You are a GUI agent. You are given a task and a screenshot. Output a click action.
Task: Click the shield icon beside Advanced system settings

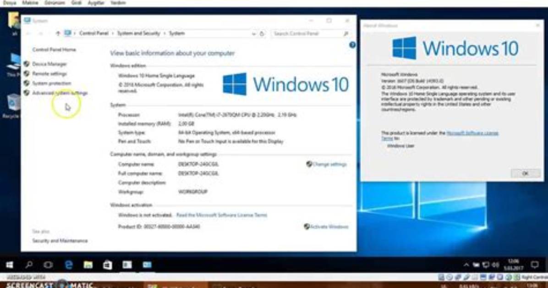coord(27,93)
